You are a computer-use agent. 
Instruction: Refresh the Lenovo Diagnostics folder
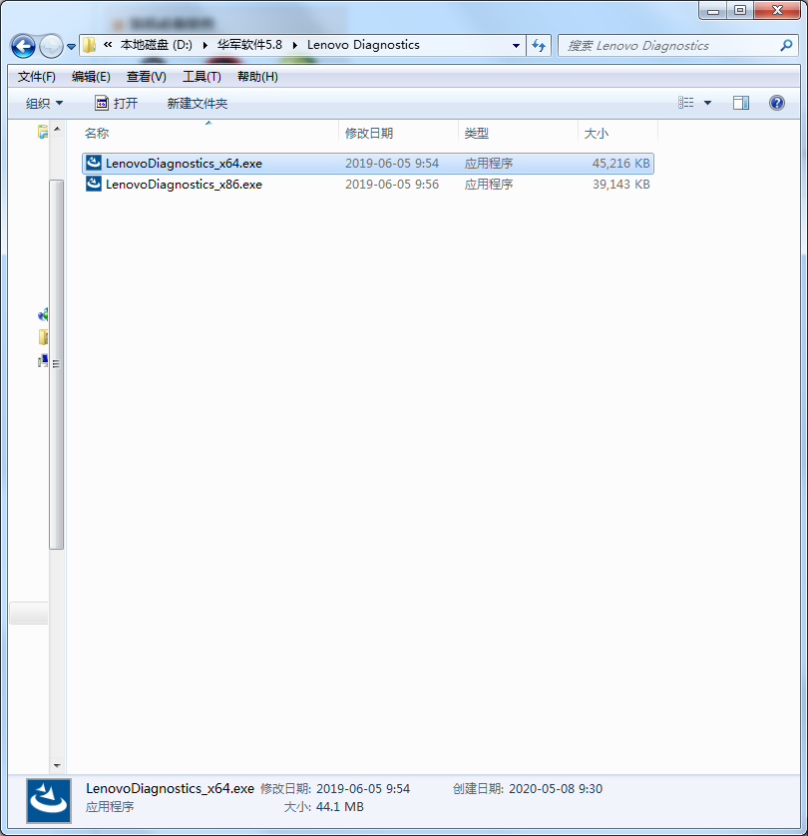[539, 45]
